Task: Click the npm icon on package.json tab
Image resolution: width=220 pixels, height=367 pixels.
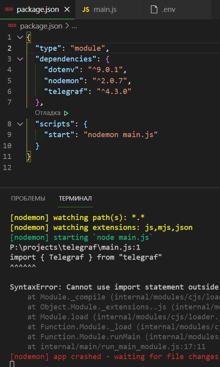Action: [x=9, y=10]
